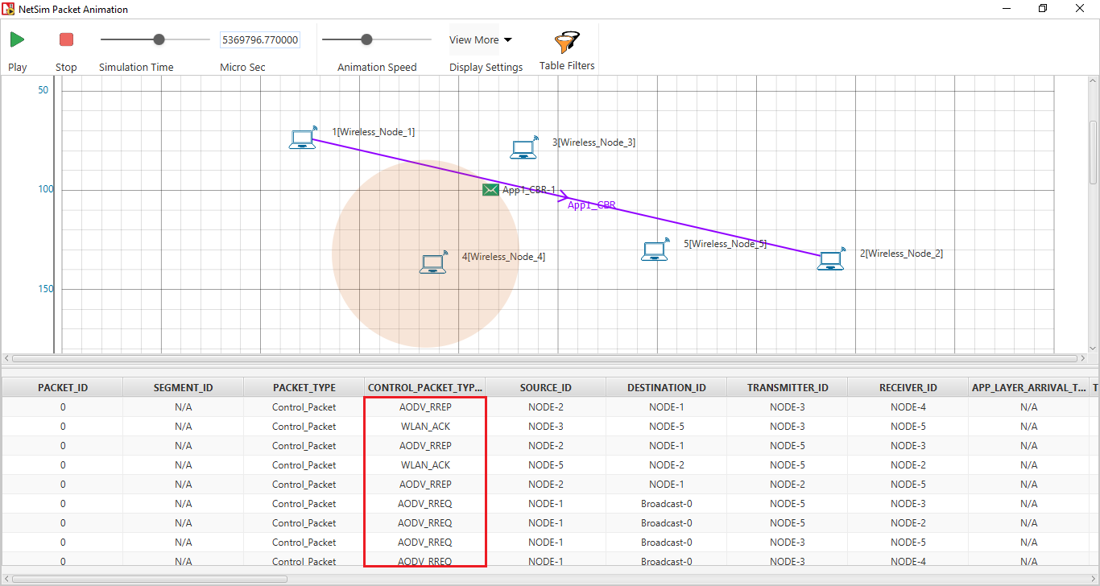Image resolution: width=1100 pixels, height=586 pixels.
Task: Click the Wireless_Node_4 laptop icon
Action: point(433,263)
